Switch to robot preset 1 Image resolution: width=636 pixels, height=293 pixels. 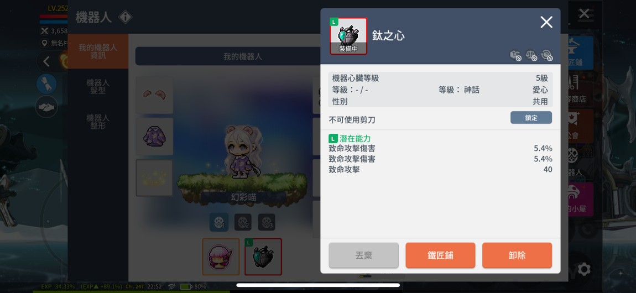pyautogui.click(x=219, y=222)
